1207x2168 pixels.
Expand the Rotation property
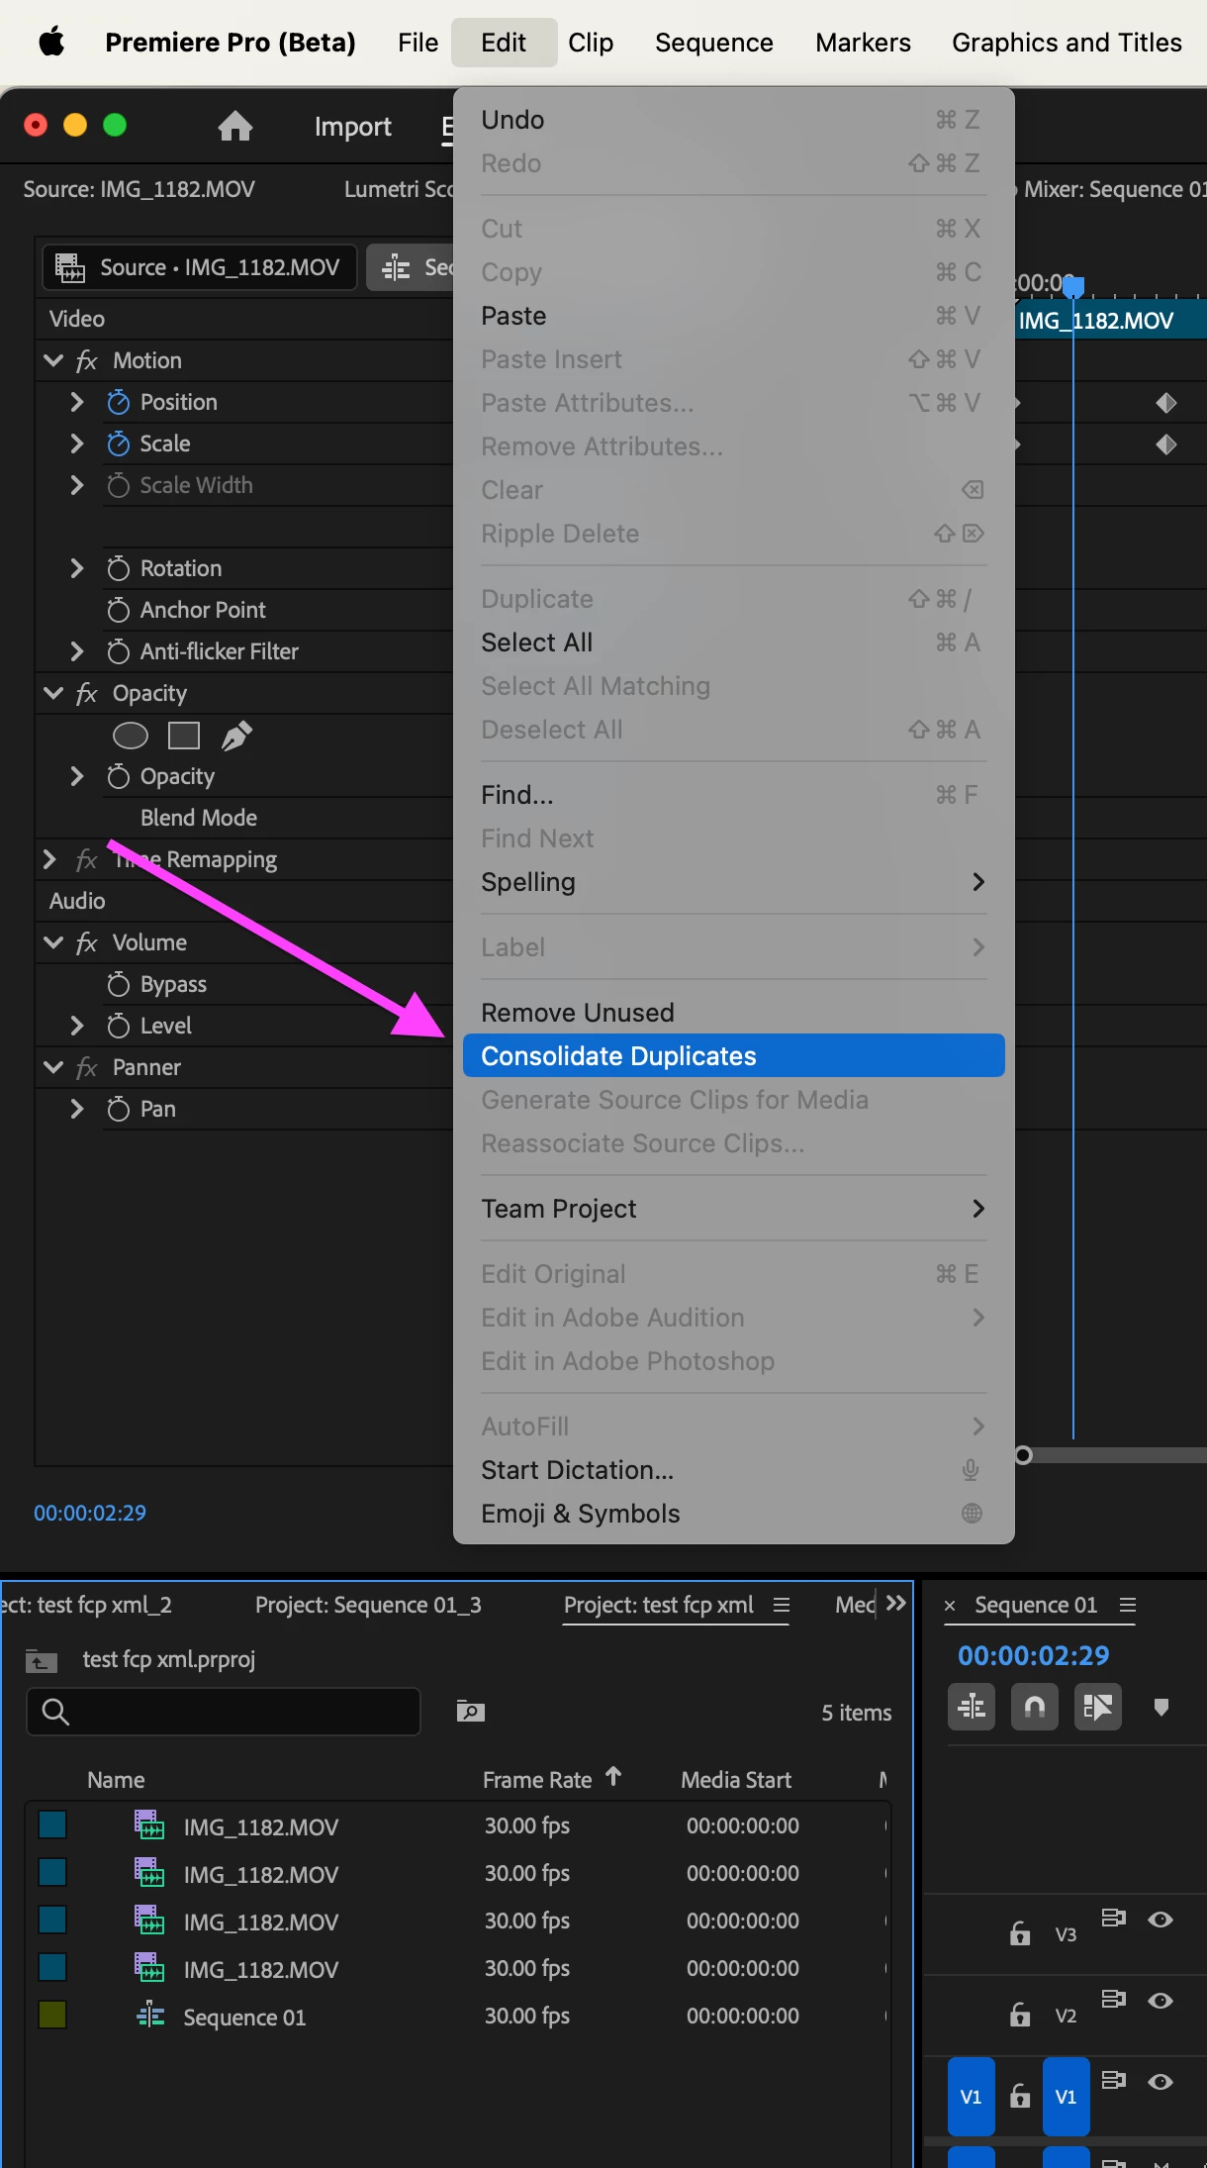(x=77, y=568)
